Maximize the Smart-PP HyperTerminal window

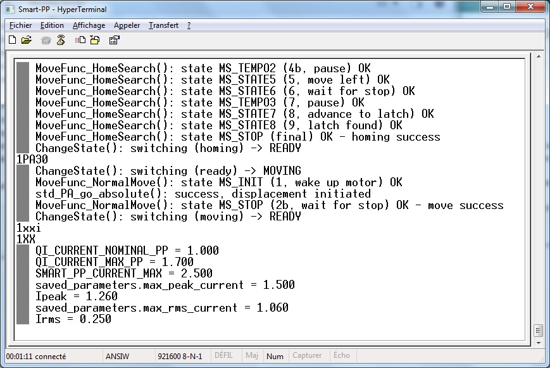[506, 8]
